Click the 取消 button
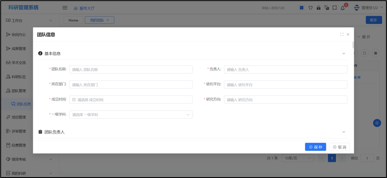Image resolution: width=387 pixels, height=178 pixels. [x=339, y=147]
